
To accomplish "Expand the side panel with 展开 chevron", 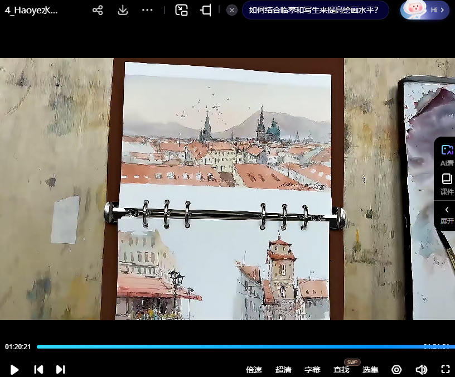I will click(447, 215).
